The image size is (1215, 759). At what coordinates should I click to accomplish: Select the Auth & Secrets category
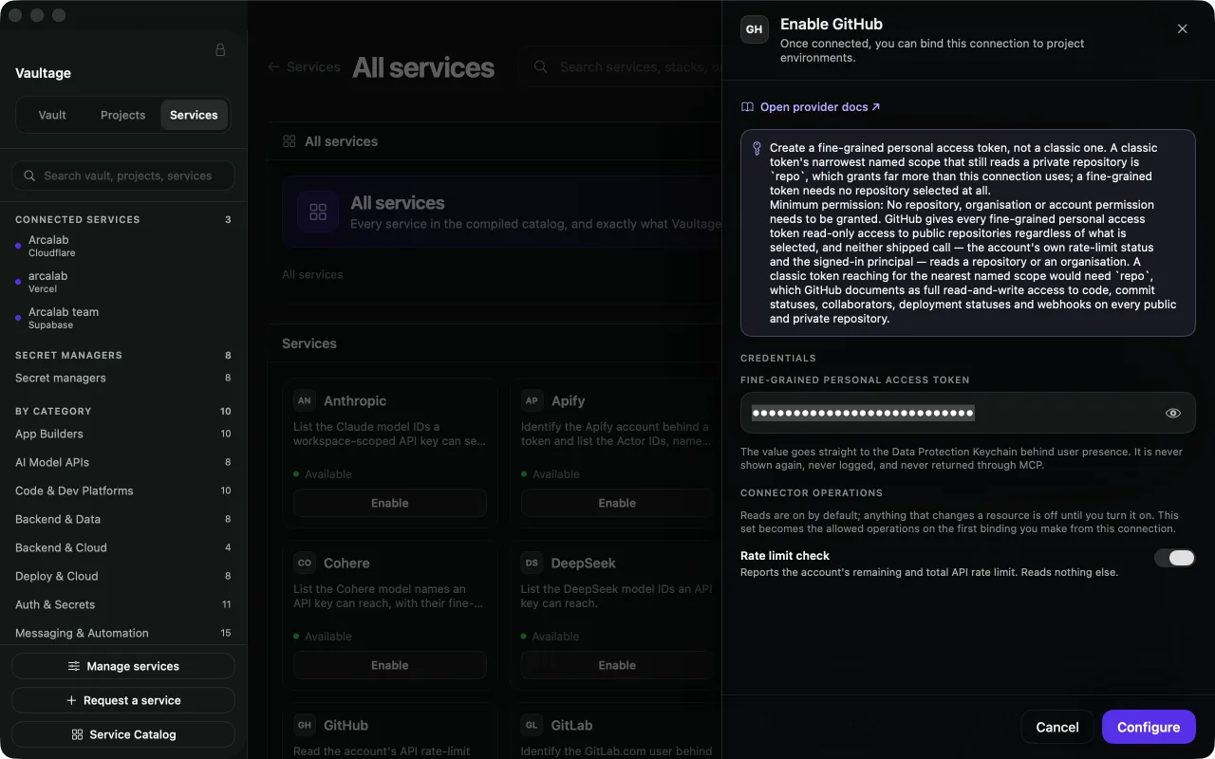click(123, 604)
